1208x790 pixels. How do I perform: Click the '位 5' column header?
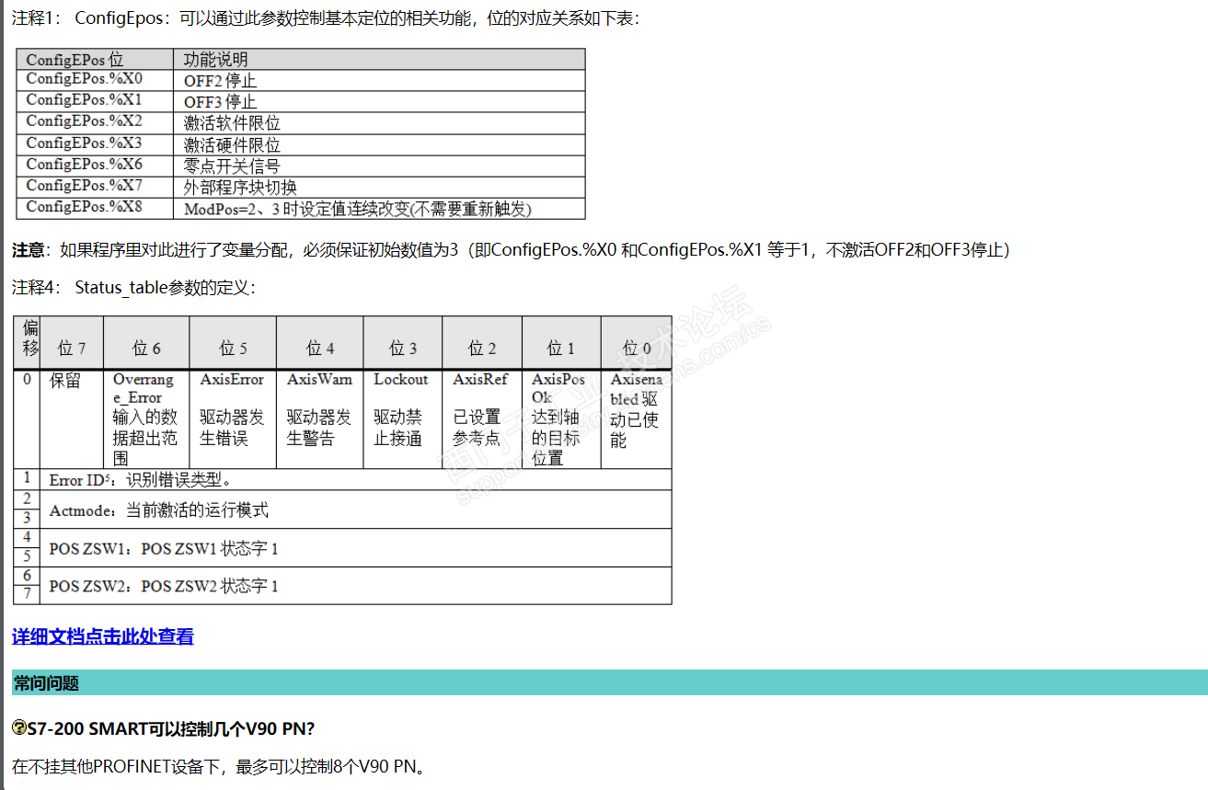[x=233, y=342]
